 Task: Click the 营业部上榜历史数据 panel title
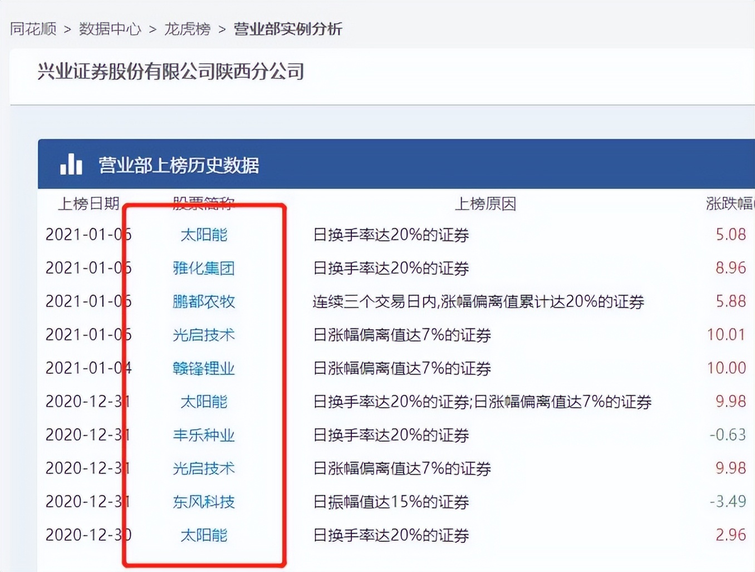click(x=179, y=165)
